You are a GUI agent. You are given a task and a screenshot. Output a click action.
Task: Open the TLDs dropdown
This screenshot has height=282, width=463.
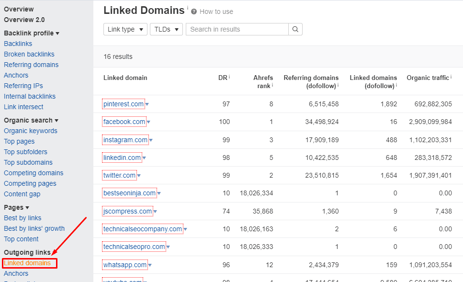(x=166, y=29)
